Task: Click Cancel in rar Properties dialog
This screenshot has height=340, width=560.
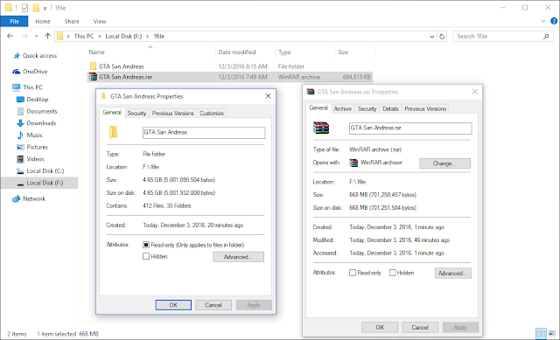Action: pos(420,327)
